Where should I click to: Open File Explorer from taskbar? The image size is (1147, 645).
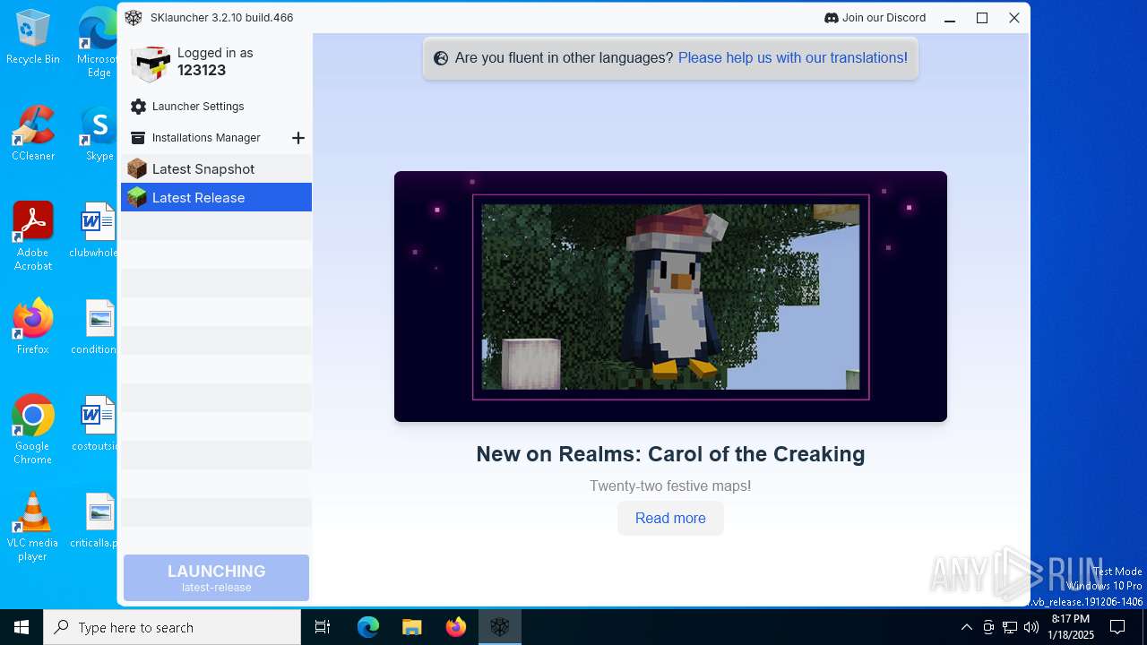pyautogui.click(x=412, y=627)
